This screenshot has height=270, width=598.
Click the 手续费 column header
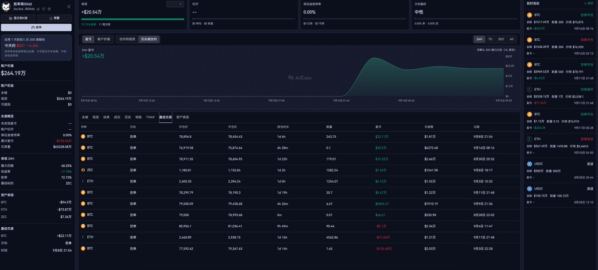click(429, 127)
